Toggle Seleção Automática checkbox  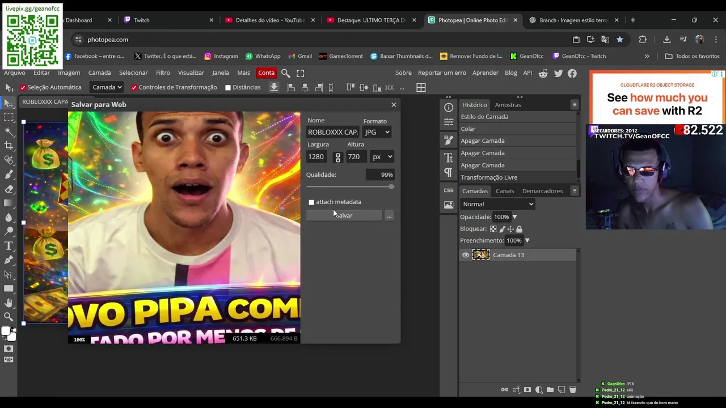(23, 88)
